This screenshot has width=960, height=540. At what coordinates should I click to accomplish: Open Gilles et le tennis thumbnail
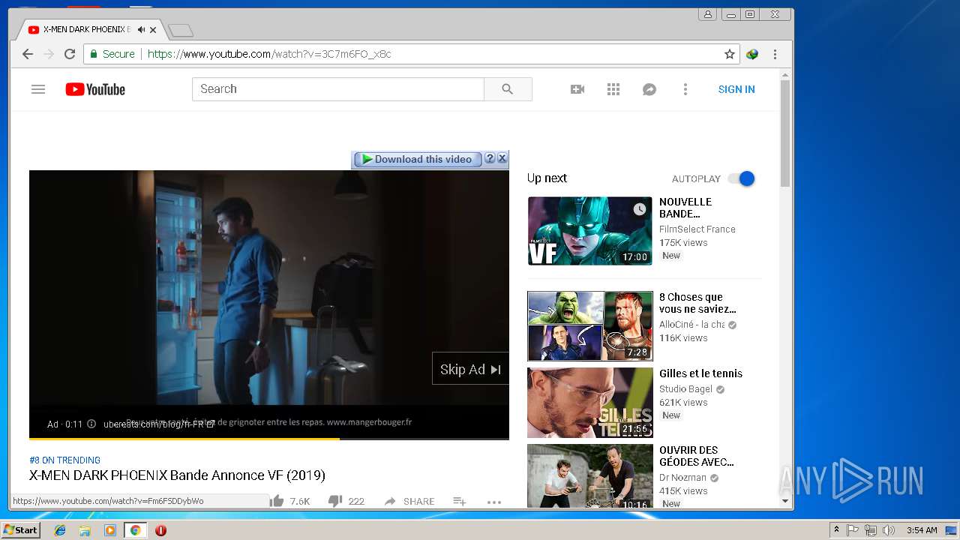click(x=590, y=403)
